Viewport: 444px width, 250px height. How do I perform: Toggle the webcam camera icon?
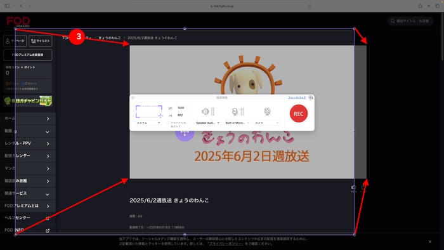267,112
